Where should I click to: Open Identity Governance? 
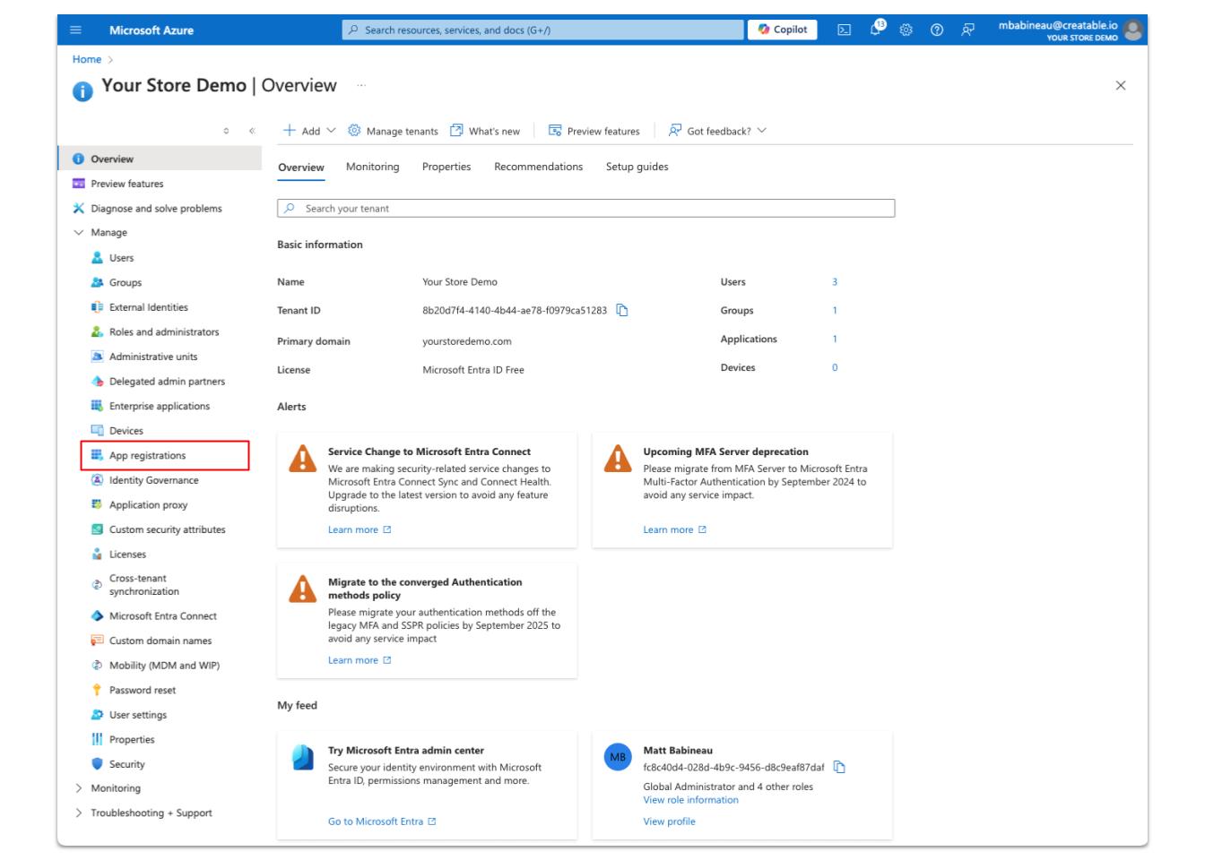click(154, 480)
